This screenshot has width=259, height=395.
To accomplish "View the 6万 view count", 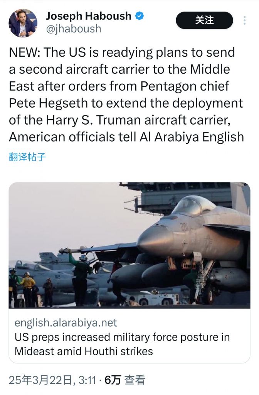I will [113, 380].
